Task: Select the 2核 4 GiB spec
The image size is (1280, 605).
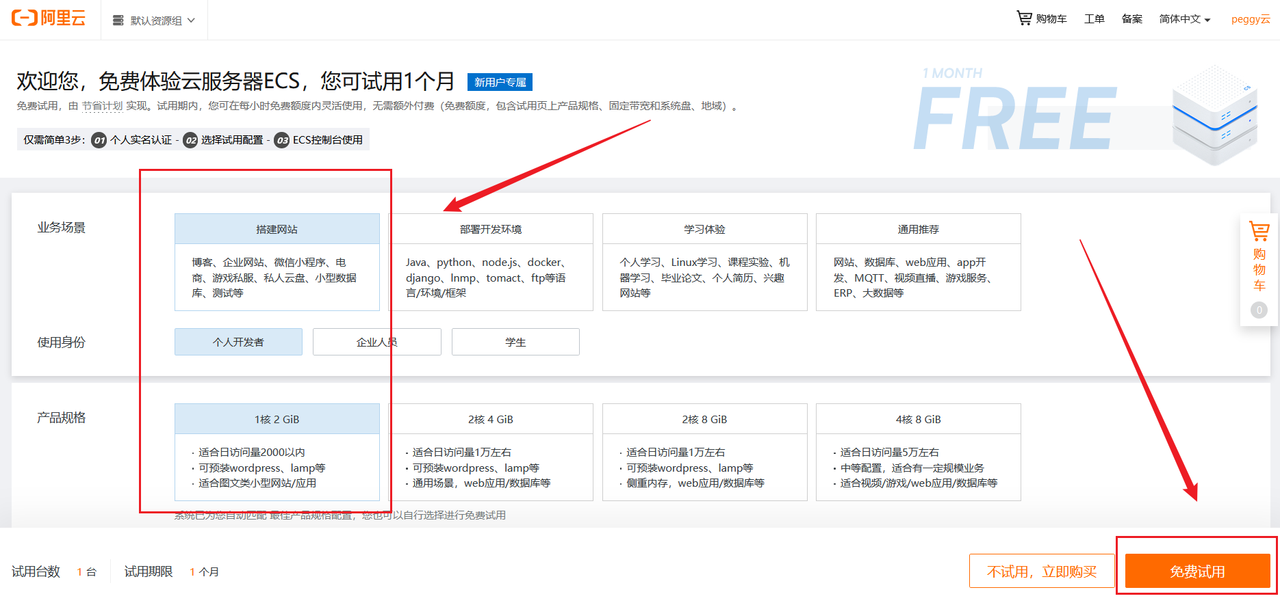Action: (491, 452)
